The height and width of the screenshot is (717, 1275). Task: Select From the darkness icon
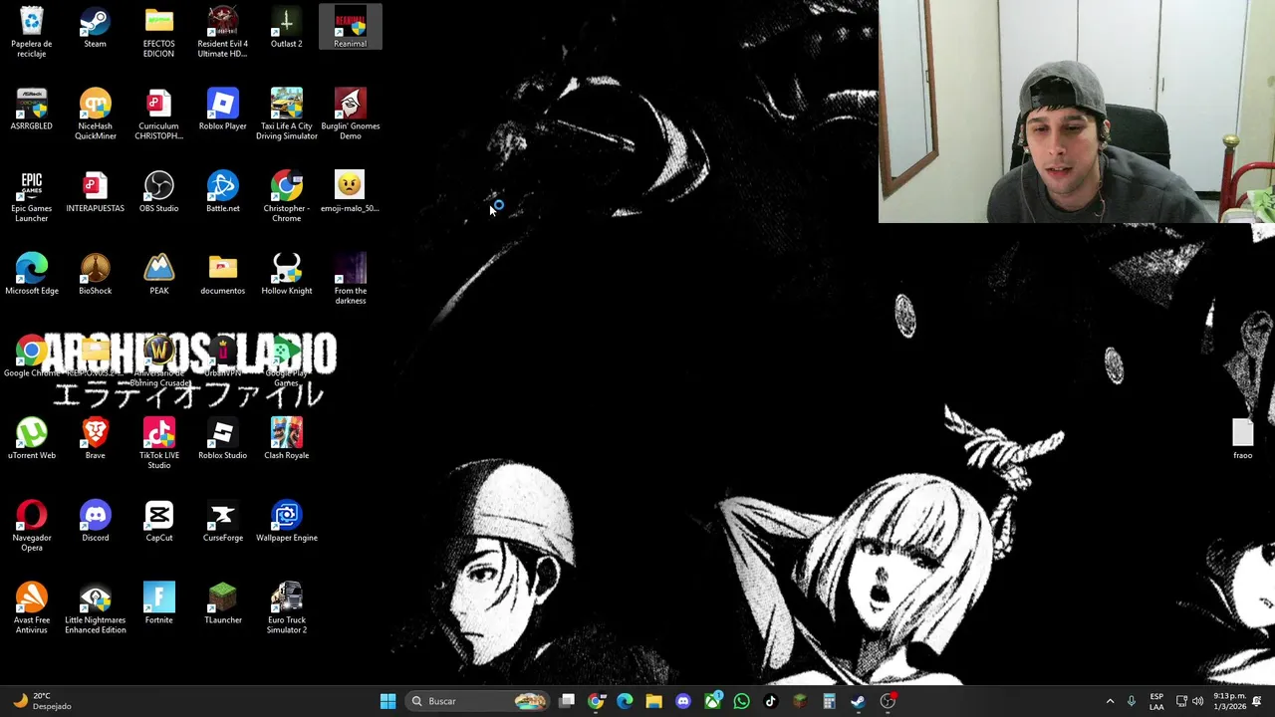pyautogui.click(x=350, y=280)
